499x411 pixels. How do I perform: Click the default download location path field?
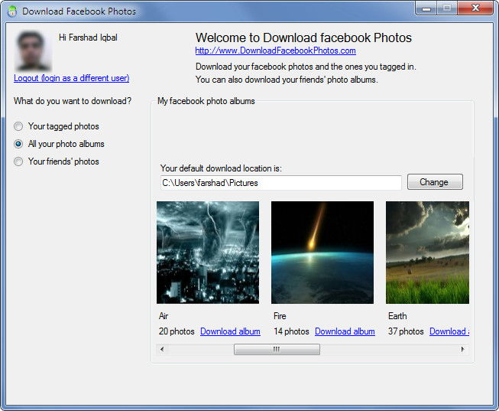coord(281,183)
